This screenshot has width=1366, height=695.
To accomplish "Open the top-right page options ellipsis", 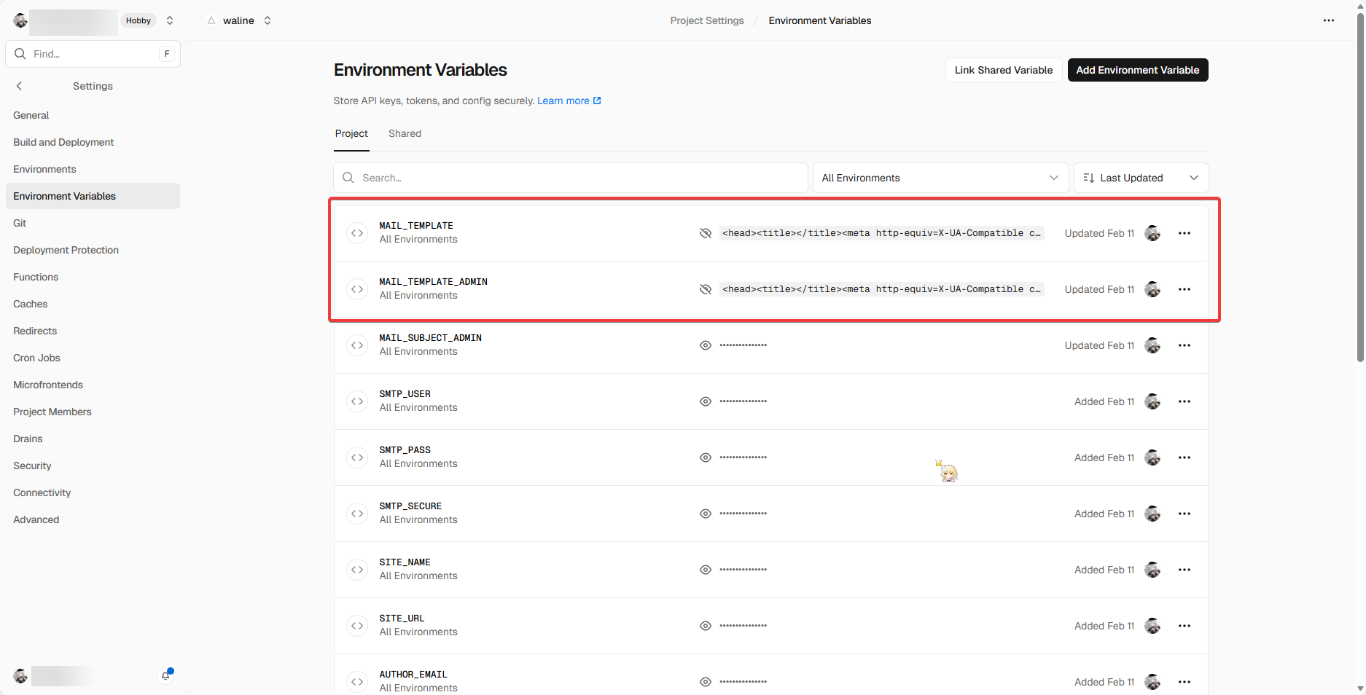I will coord(1328,20).
